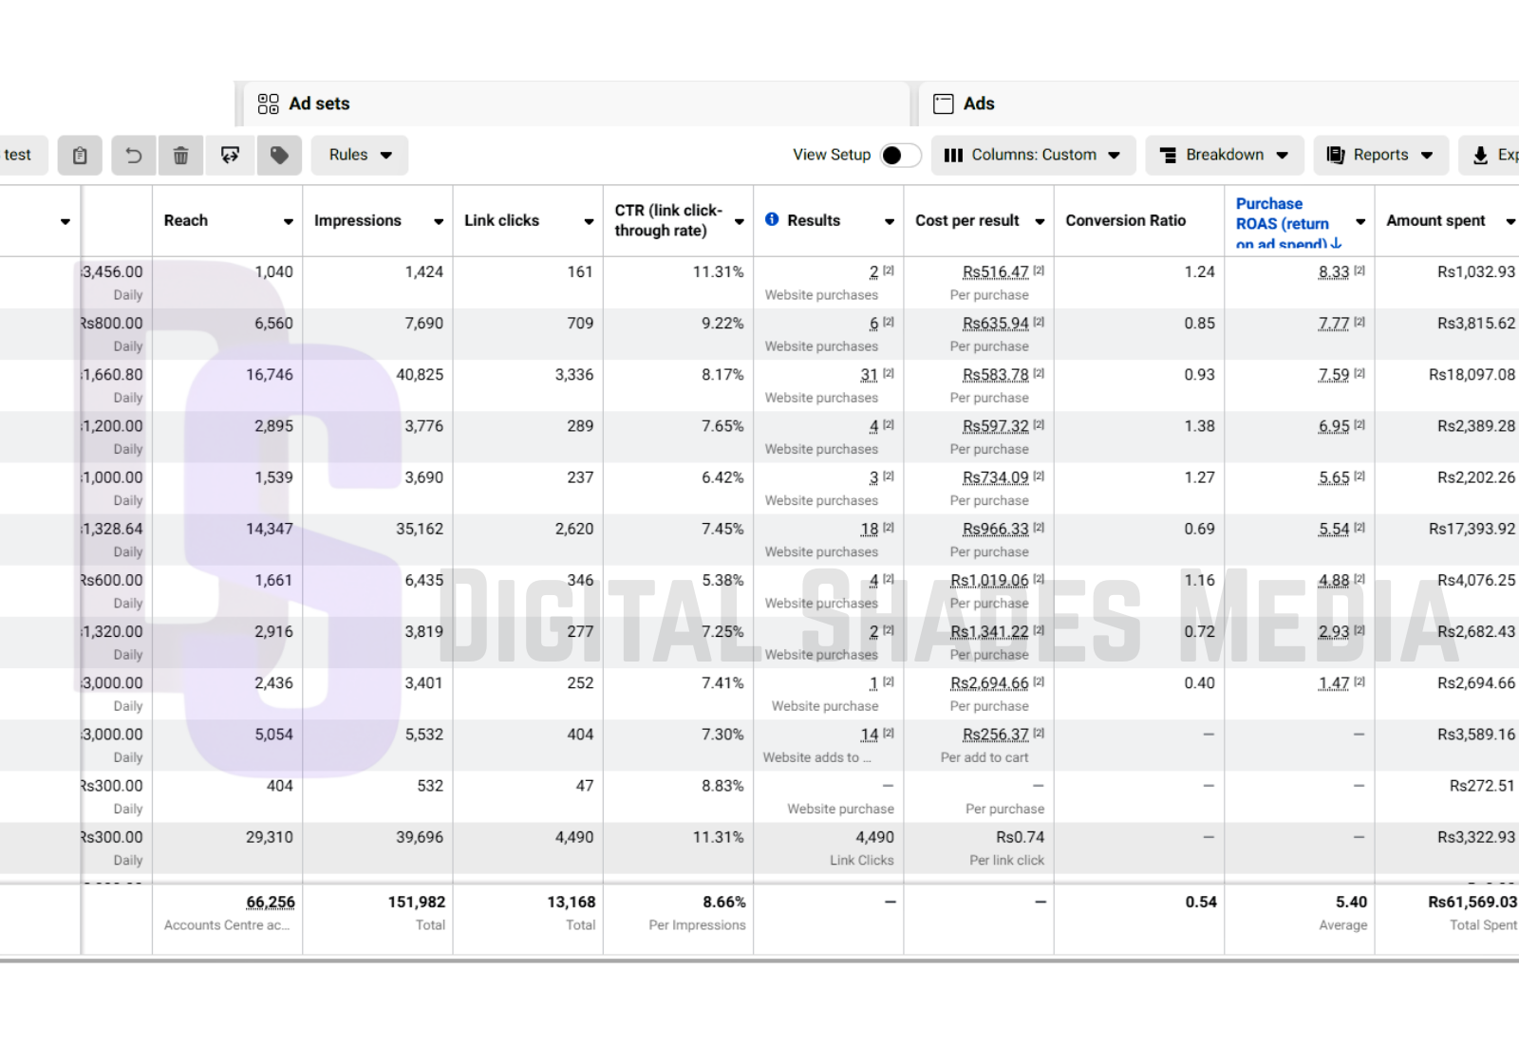Click the Results column info icon
The width and height of the screenshot is (1519, 1044).
(772, 220)
